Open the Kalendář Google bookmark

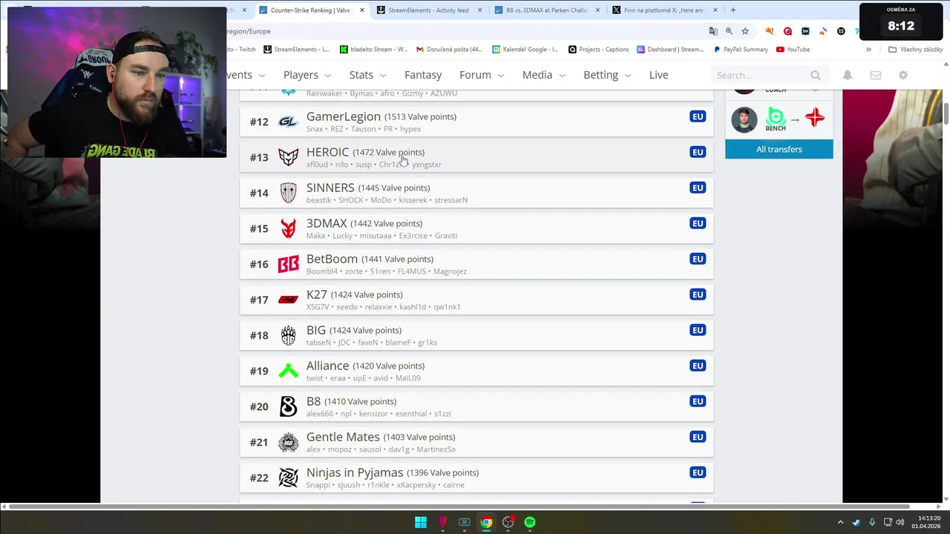tap(525, 50)
